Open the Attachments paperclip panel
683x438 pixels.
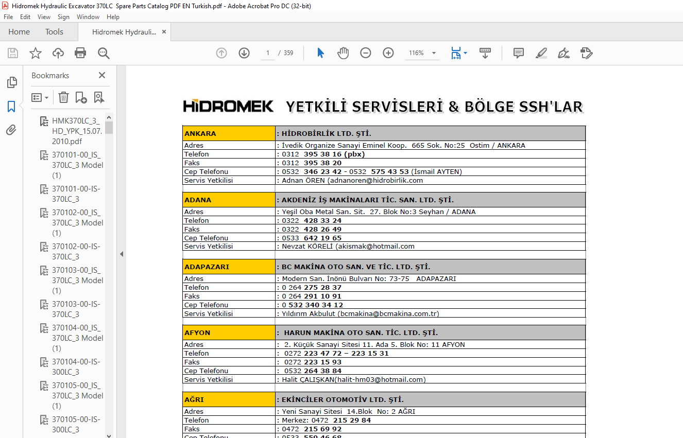click(11, 130)
